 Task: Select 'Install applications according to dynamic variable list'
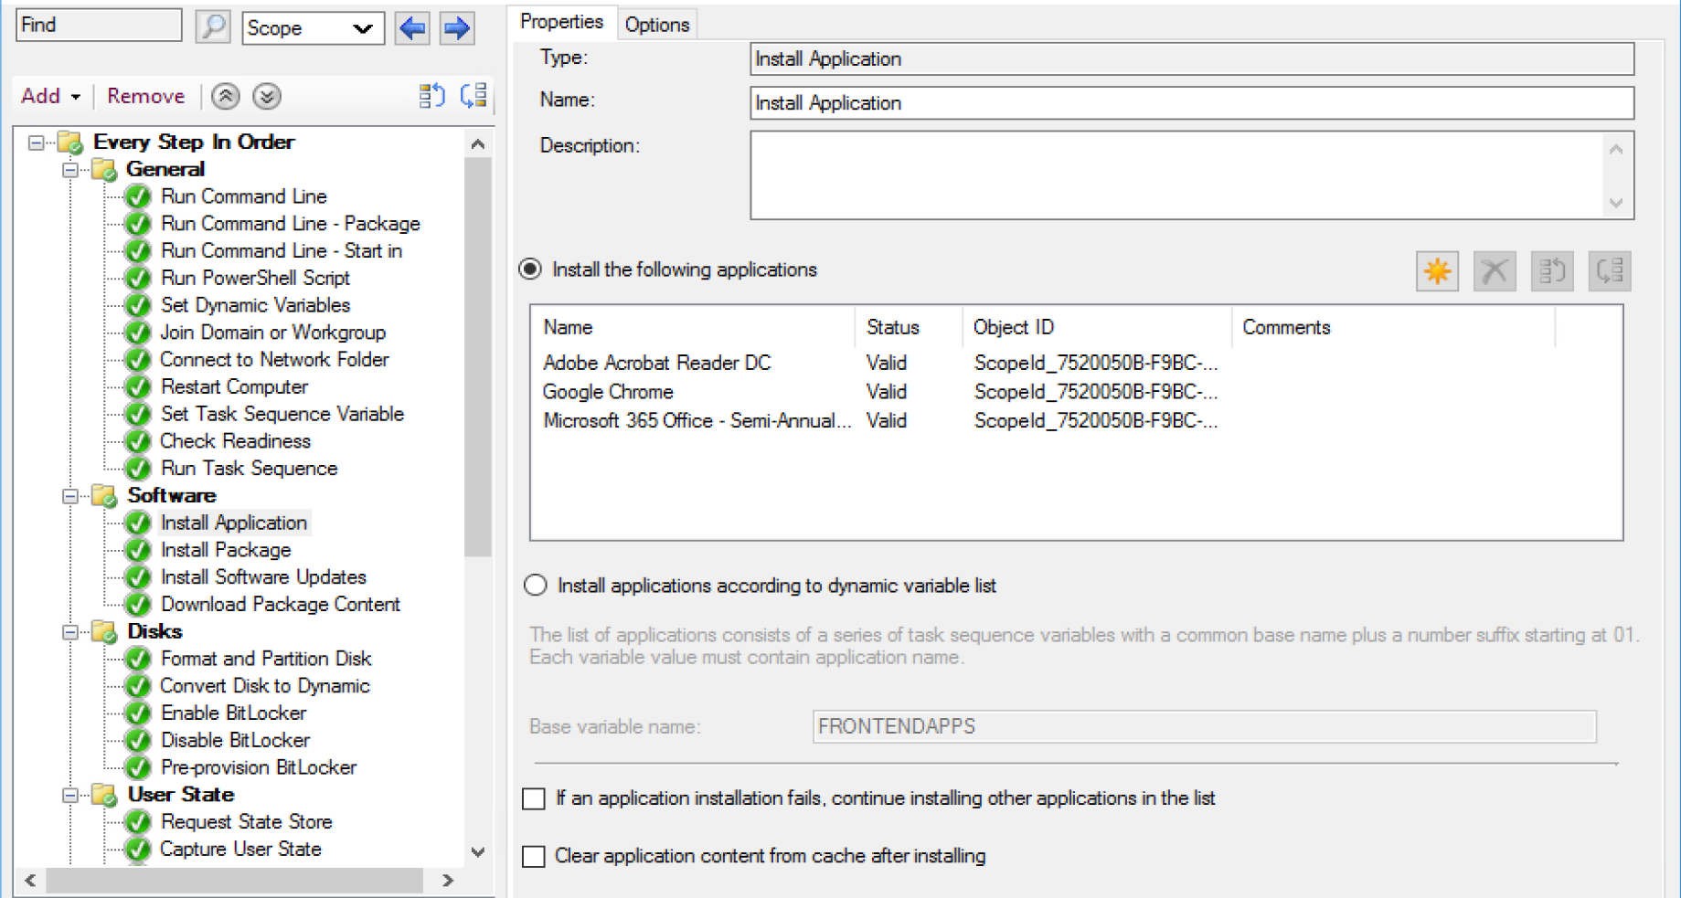pos(536,586)
